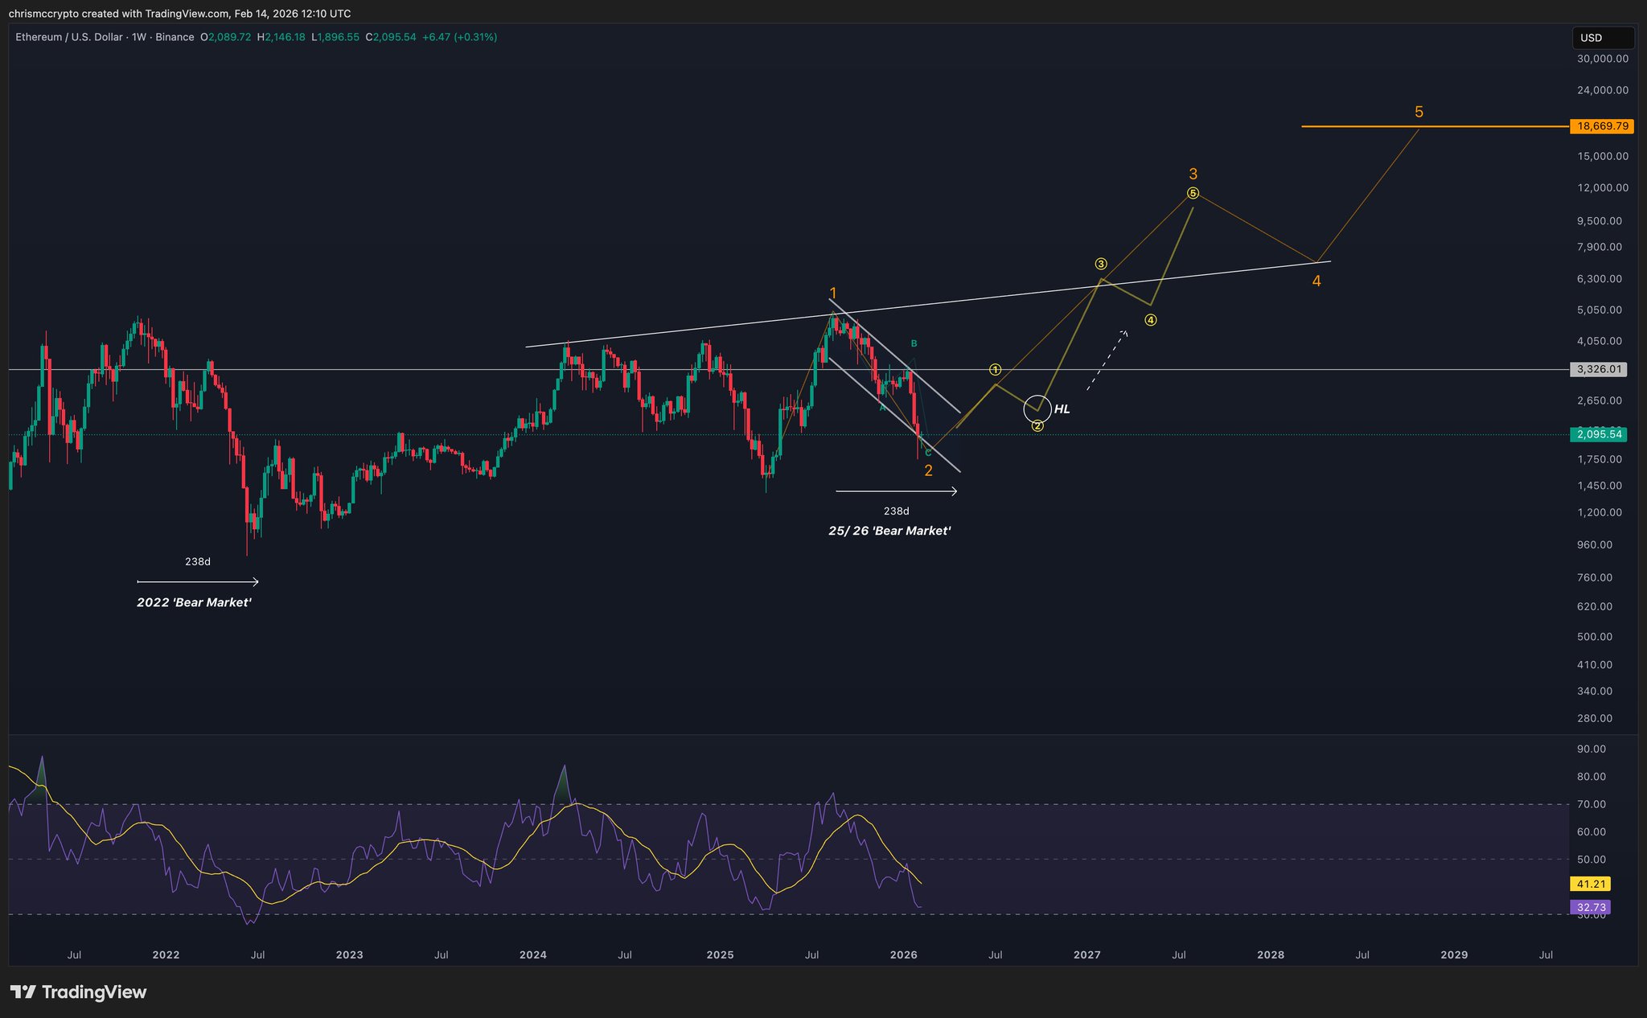Click the TradingView logo
This screenshot has height=1018, width=1647.
coord(78,991)
